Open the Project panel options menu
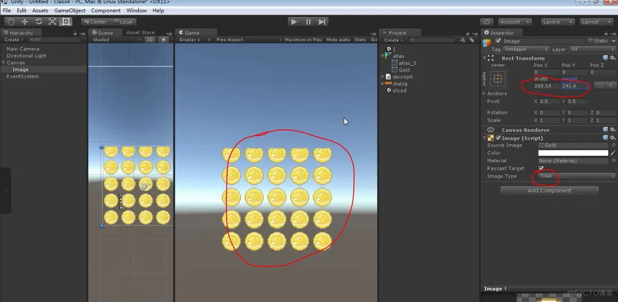This screenshot has height=302, width=618. point(475,34)
